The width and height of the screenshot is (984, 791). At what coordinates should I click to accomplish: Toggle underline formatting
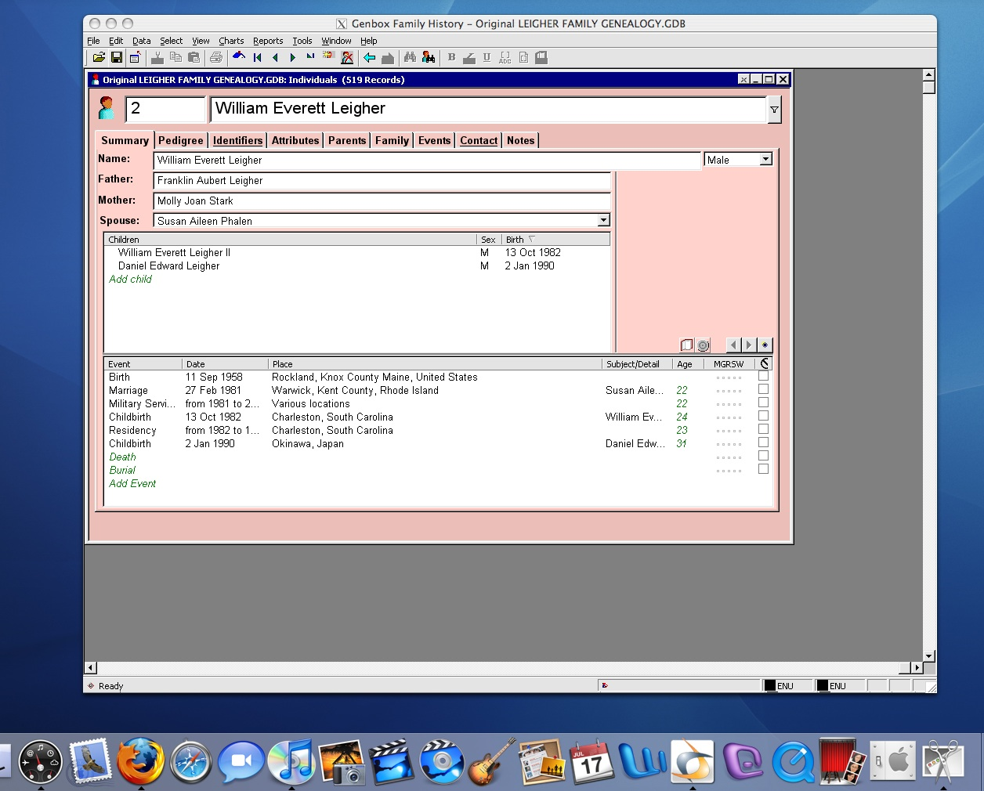[486, 57]
